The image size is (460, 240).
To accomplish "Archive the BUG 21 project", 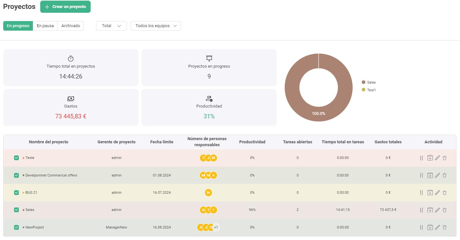I will (x=430, y=192).
